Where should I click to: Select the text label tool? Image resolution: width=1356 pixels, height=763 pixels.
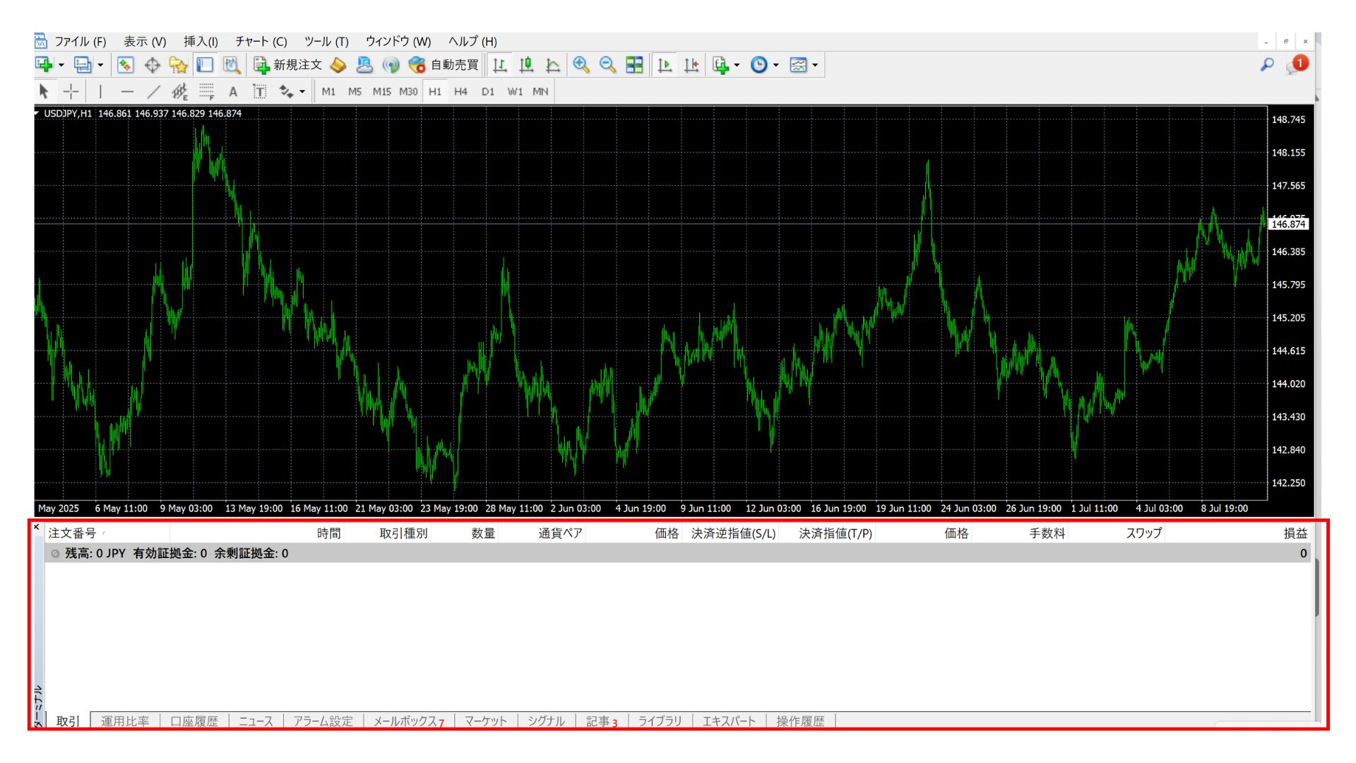pyautogui.click(x=259, y=91)
